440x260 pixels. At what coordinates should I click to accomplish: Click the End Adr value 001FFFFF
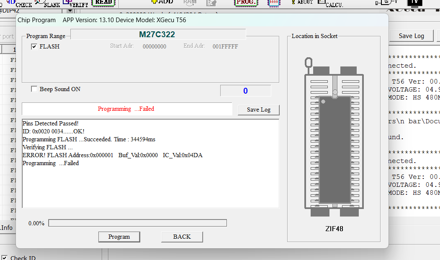pos(225,46)
